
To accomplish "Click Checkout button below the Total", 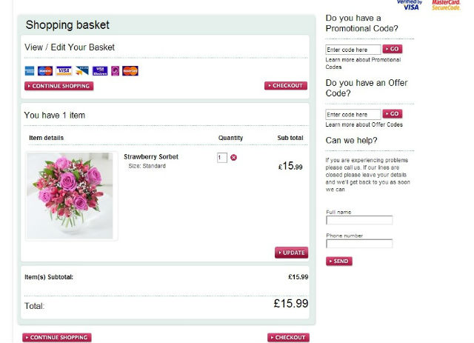I will (288, 338).
